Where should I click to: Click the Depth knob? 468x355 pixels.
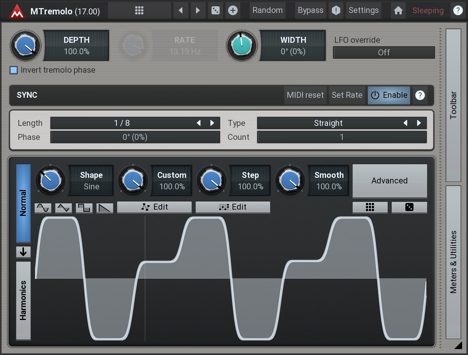[x=25, y=45]
